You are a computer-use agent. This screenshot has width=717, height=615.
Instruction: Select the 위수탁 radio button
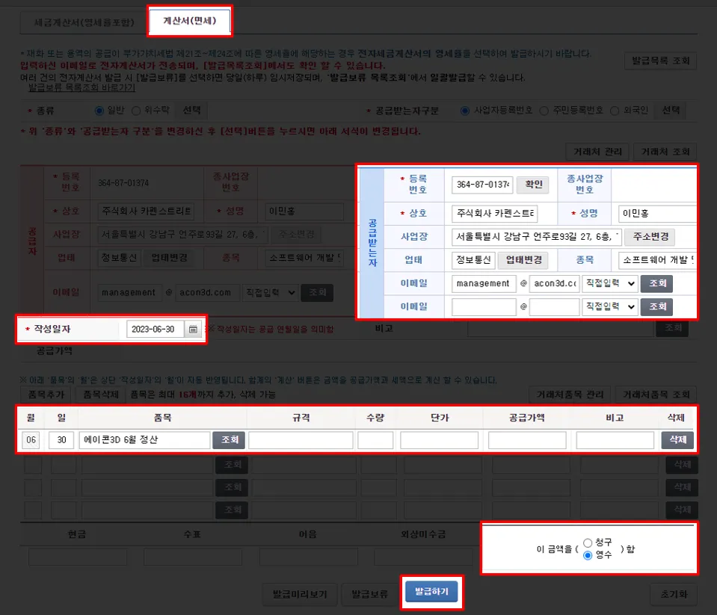point(136,111)
